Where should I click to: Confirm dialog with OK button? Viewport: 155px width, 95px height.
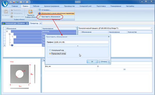pos(92,62)
